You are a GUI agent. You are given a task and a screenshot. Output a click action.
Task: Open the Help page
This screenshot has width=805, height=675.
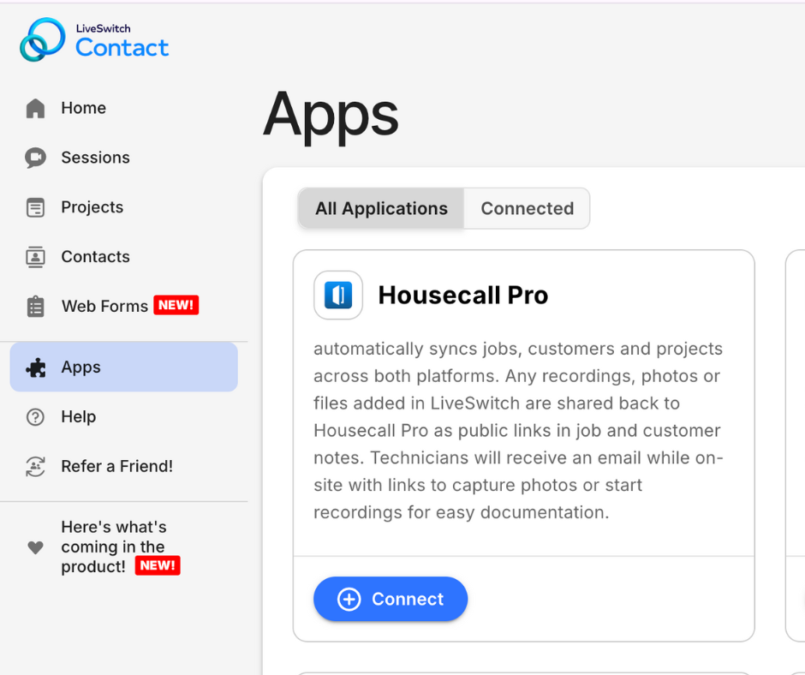pos(123,417)
